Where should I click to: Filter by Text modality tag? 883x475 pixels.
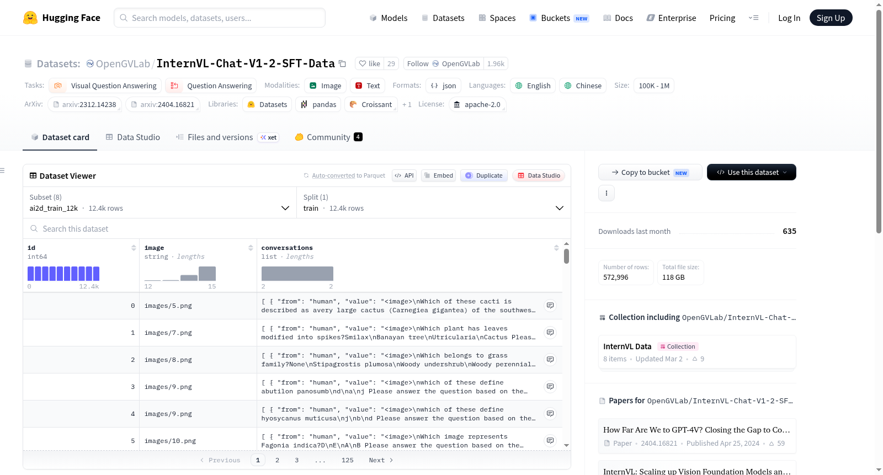pos(368,86)
